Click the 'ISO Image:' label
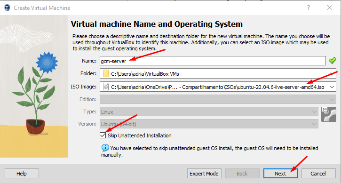341x183 pixels. [x=84, y=87]
